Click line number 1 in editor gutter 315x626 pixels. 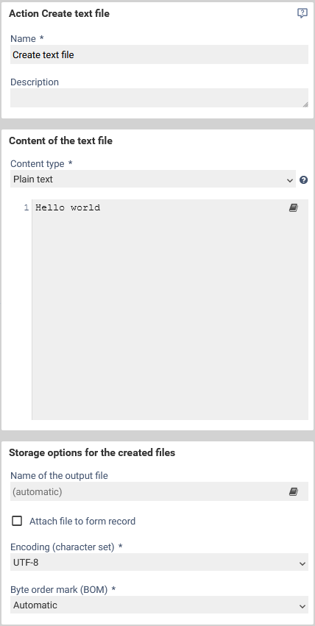pos(26,207)
